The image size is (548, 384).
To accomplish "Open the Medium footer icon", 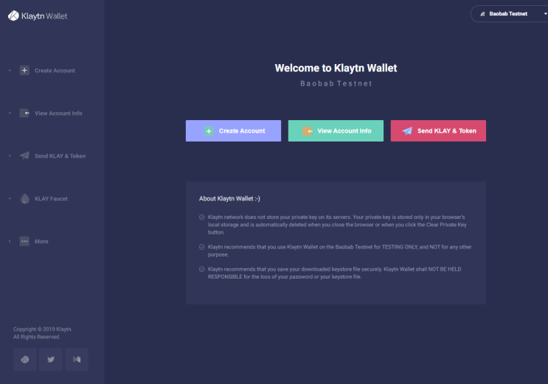I will click(77, 359).
